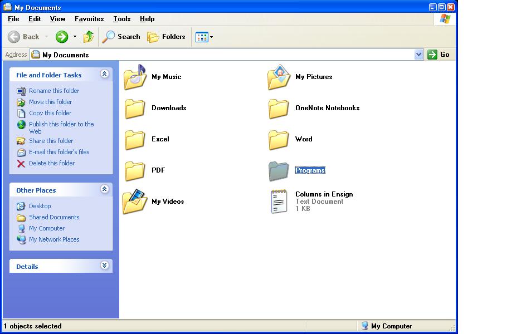Screen dimensions: 526x334
Task: Open the View menu
Action: 58,19
